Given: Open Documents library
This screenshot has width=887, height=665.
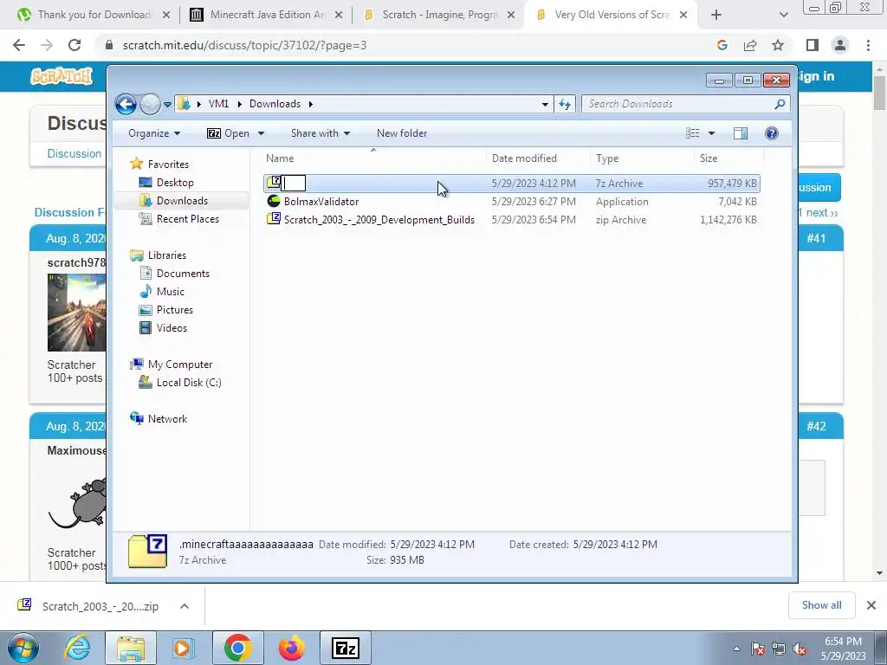Looking at the screenshot, I should [183, 274].
